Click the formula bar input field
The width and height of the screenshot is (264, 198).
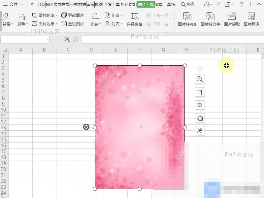tap(173, 40)
